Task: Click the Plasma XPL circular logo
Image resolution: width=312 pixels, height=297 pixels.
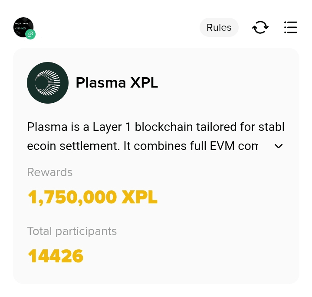Action: (48, 83)
